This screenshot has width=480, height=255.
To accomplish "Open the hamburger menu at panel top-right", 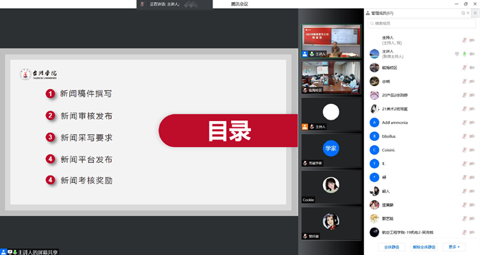I will pyautogui.click(x=475, y=13).
